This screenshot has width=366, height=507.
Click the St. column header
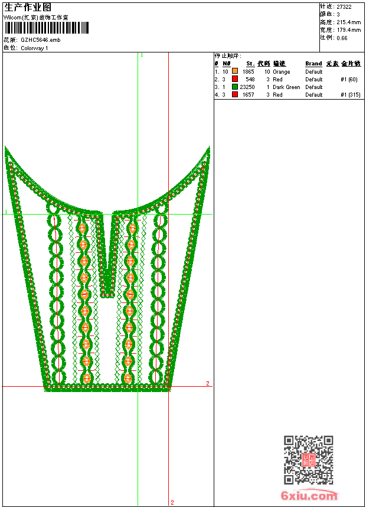[250, 64]
